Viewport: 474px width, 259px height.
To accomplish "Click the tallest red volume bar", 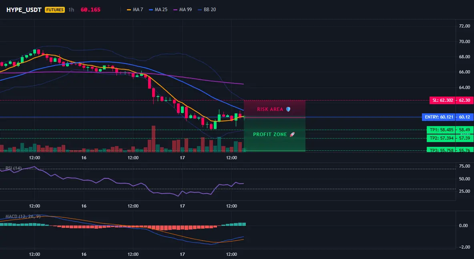I will 153,139.
